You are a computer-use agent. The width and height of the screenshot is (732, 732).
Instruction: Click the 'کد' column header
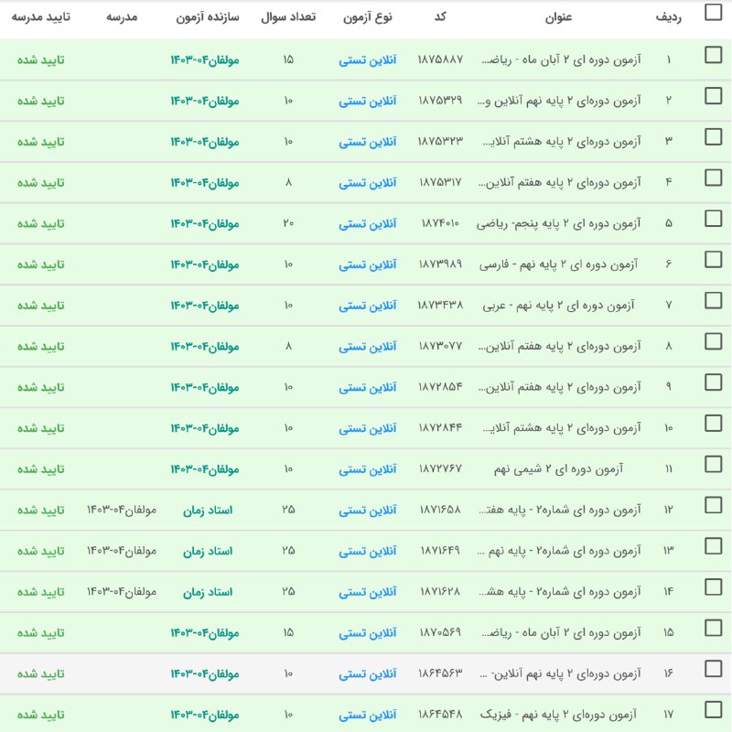click(440, 16)
